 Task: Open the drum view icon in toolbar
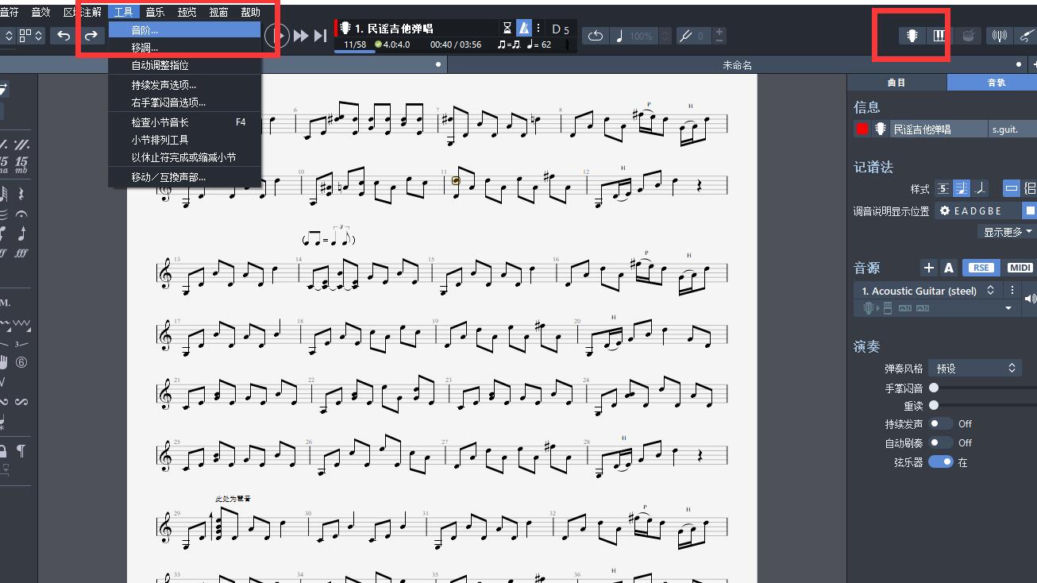pyautogui.click(x=968, y=36)
